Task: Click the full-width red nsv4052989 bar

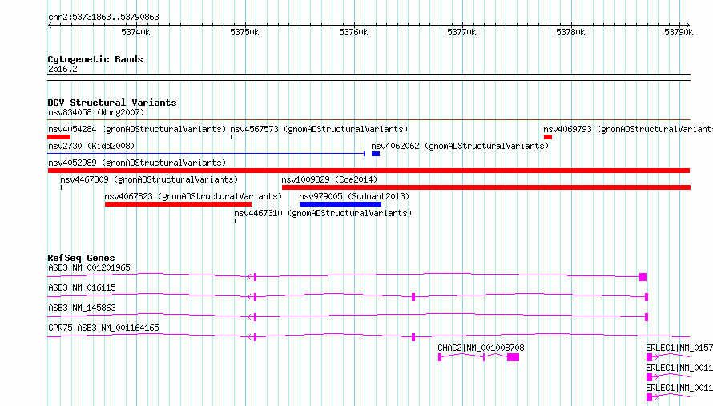Action: pos(369,171)
